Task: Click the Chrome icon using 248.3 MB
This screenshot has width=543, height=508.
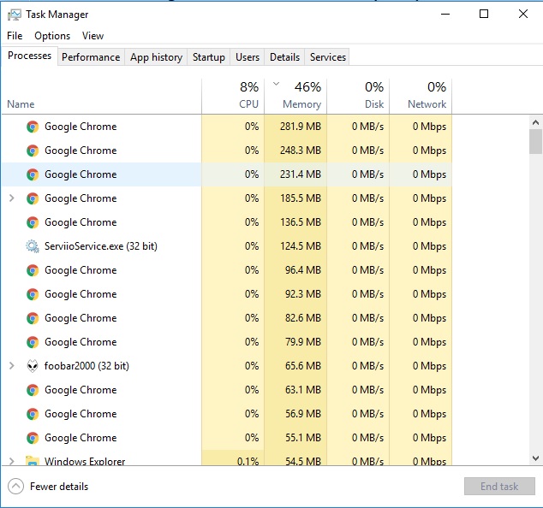Action: [33, 151]
